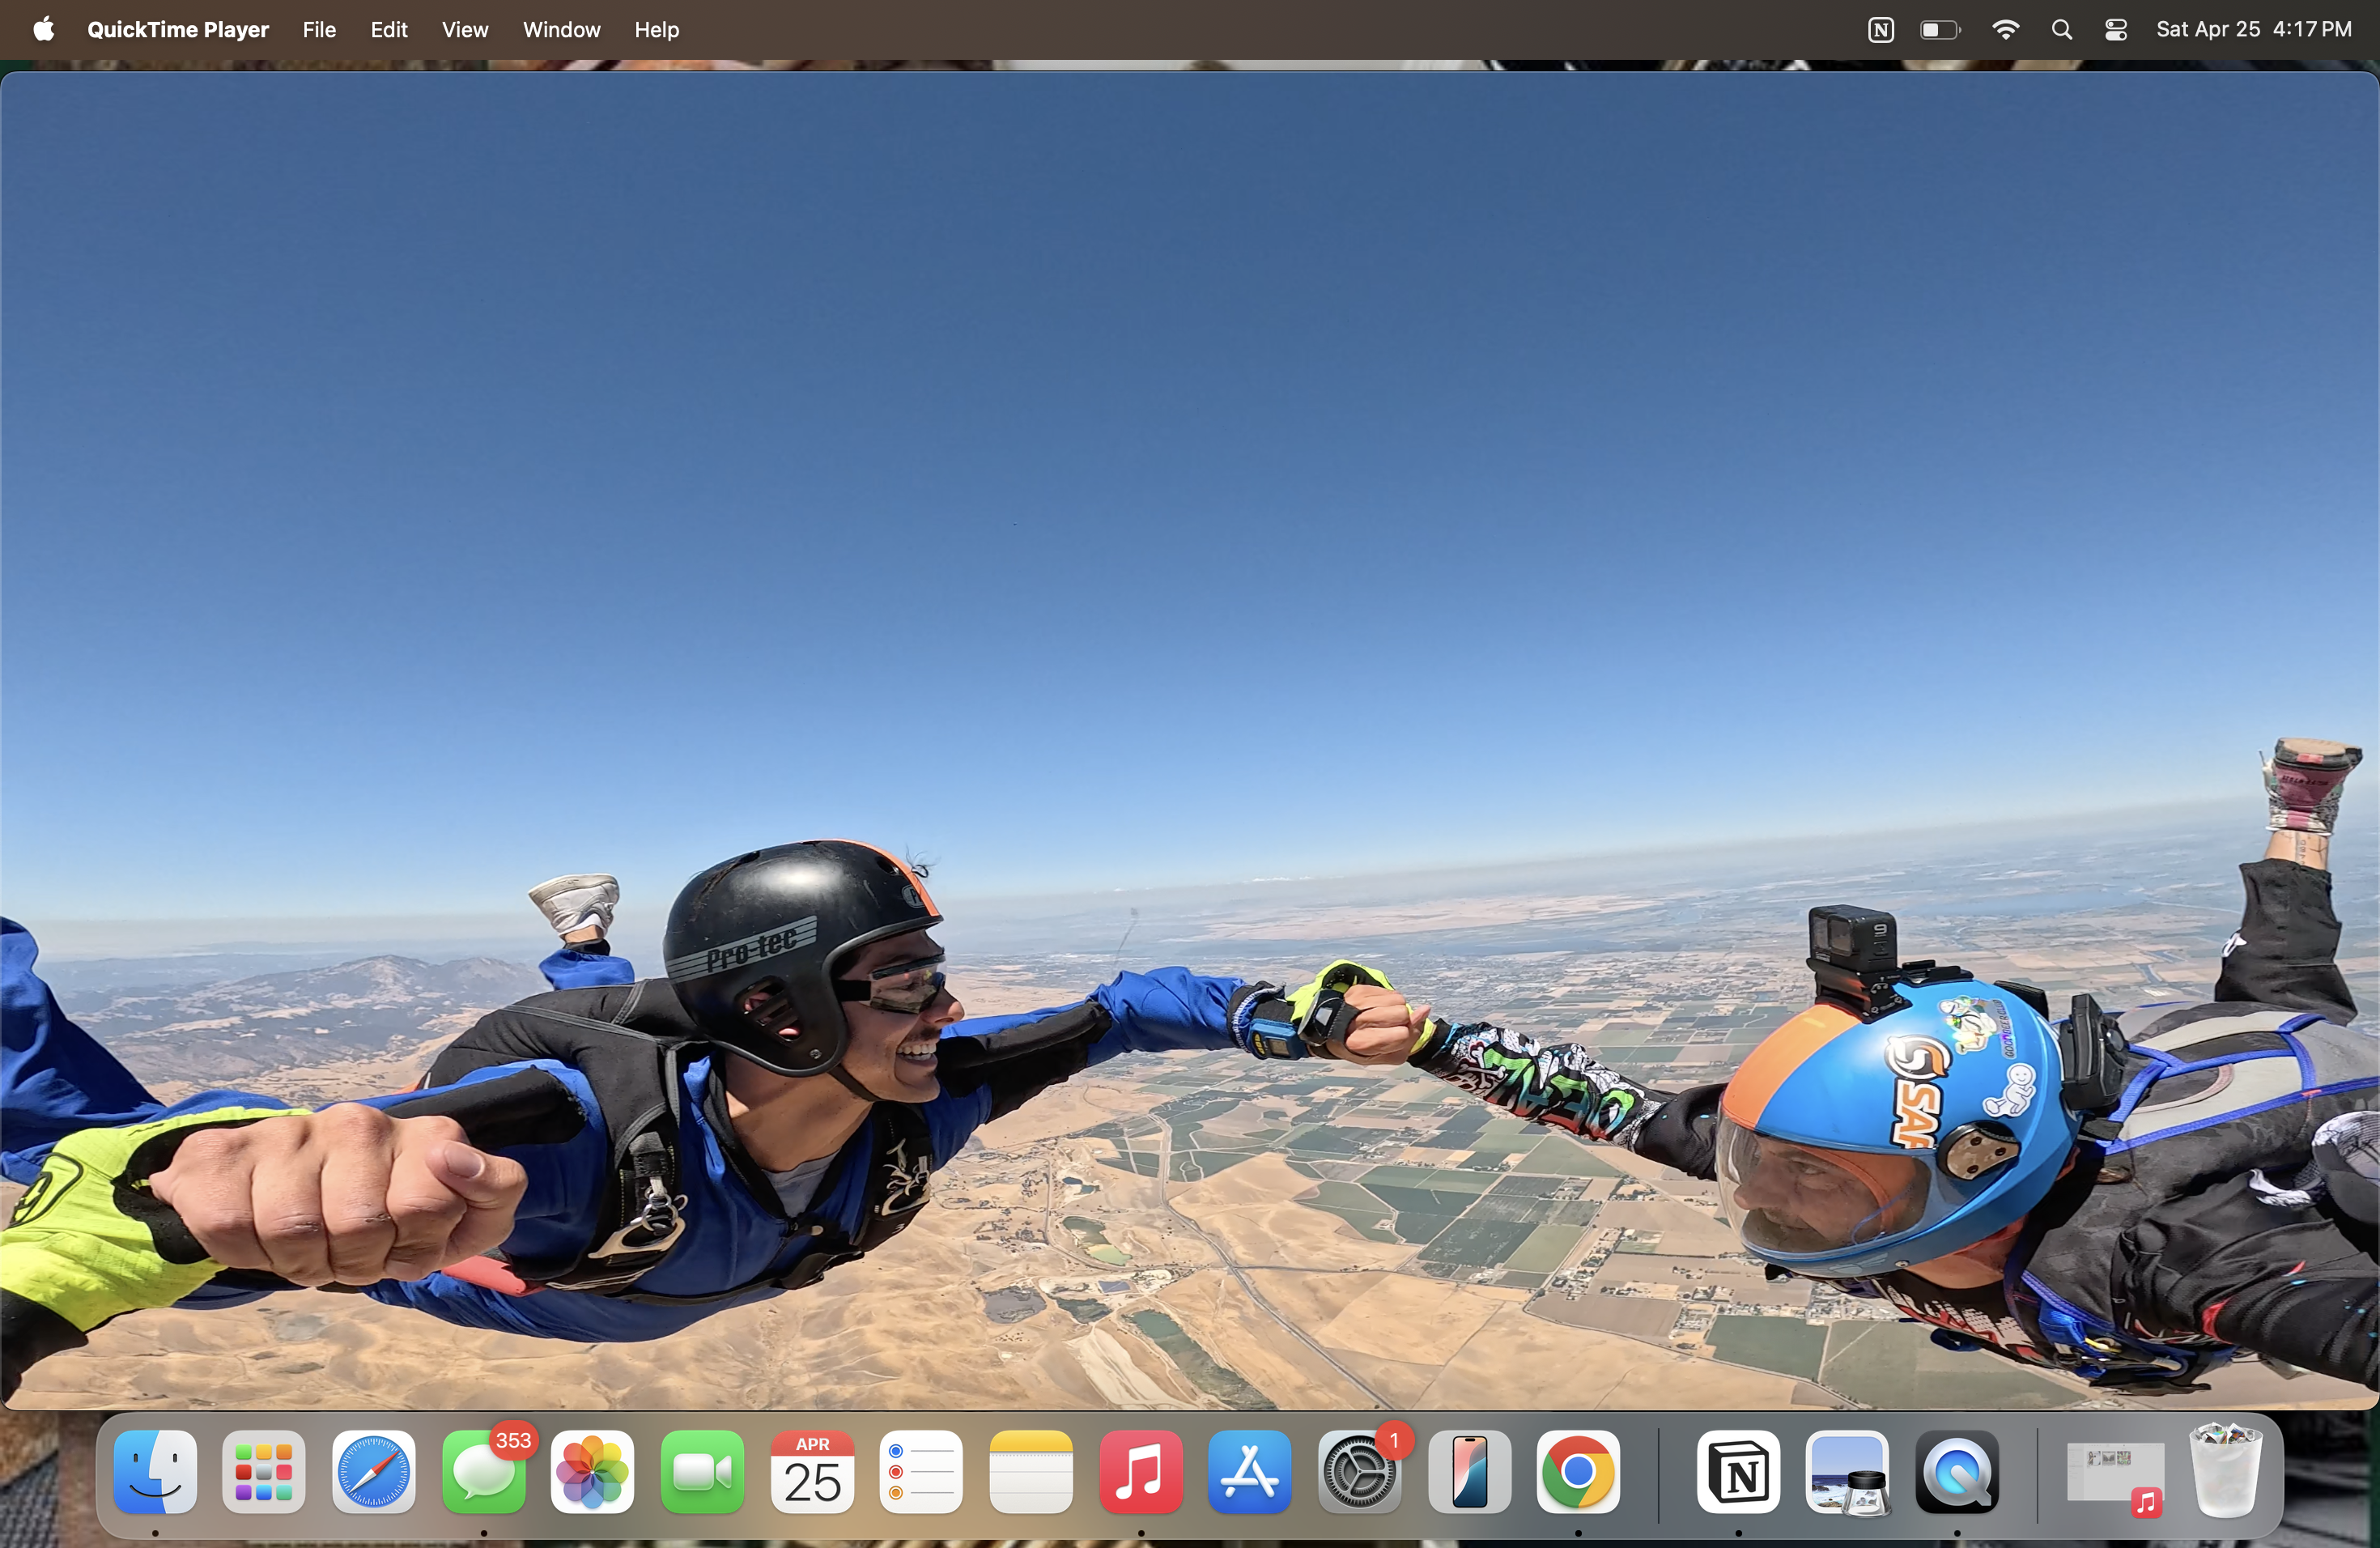
Task: Click the QuickTime Player Dock icon
Action: tap(1957, 1471)
